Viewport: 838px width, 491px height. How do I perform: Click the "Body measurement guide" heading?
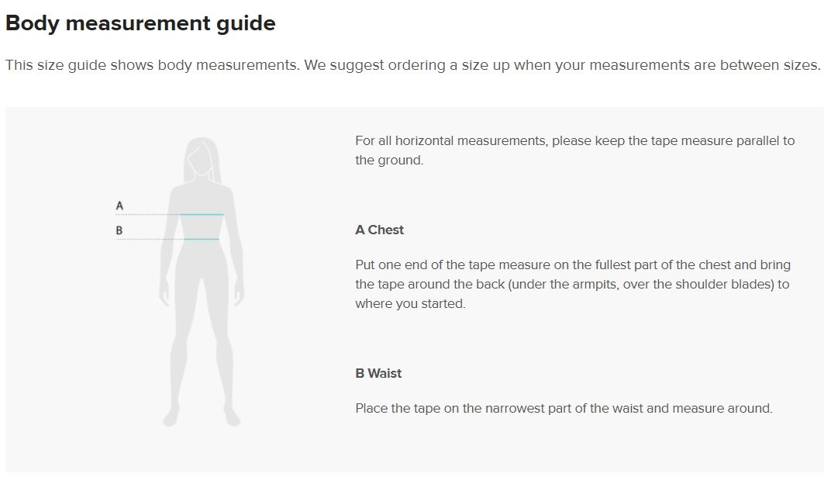[140, 23]
